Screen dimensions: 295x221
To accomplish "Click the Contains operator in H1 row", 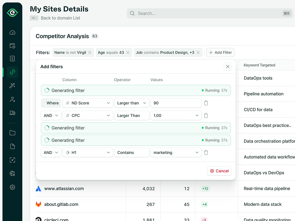I will [x=132, y=153].
